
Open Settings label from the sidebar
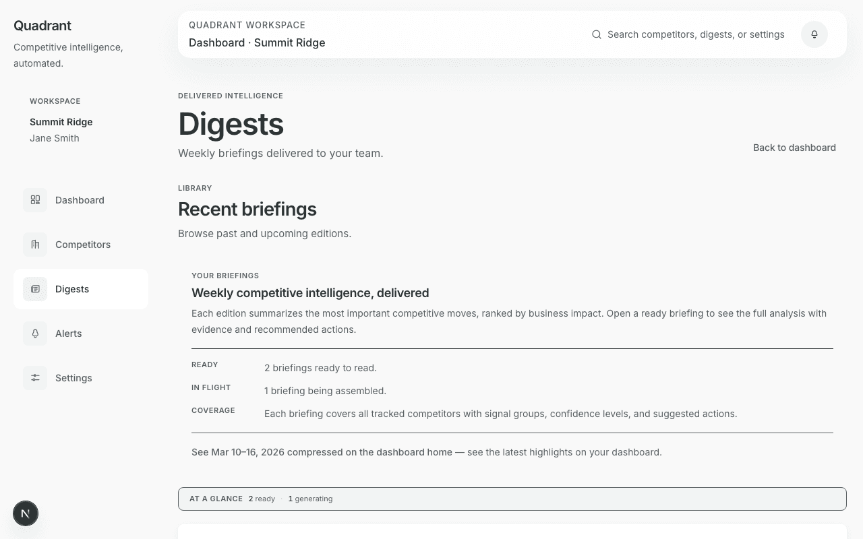click(x=73, y=378)
